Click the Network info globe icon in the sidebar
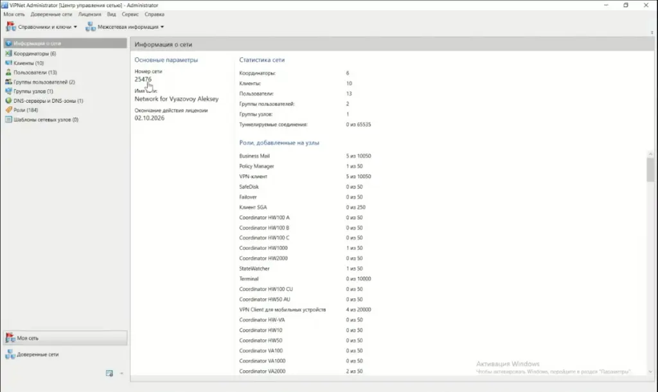 (x=8, y=43)
